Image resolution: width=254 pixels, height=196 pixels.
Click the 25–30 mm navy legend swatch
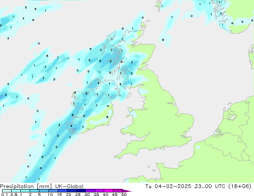[81, 191]
